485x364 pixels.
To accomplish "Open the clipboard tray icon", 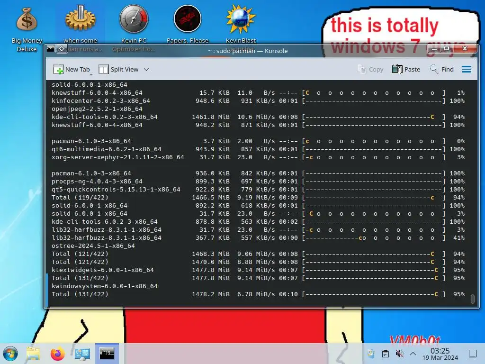I will tap(385, 354).
